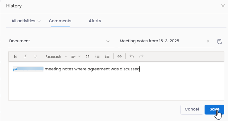Clear the selected meeting notes document

coord(208,41)
